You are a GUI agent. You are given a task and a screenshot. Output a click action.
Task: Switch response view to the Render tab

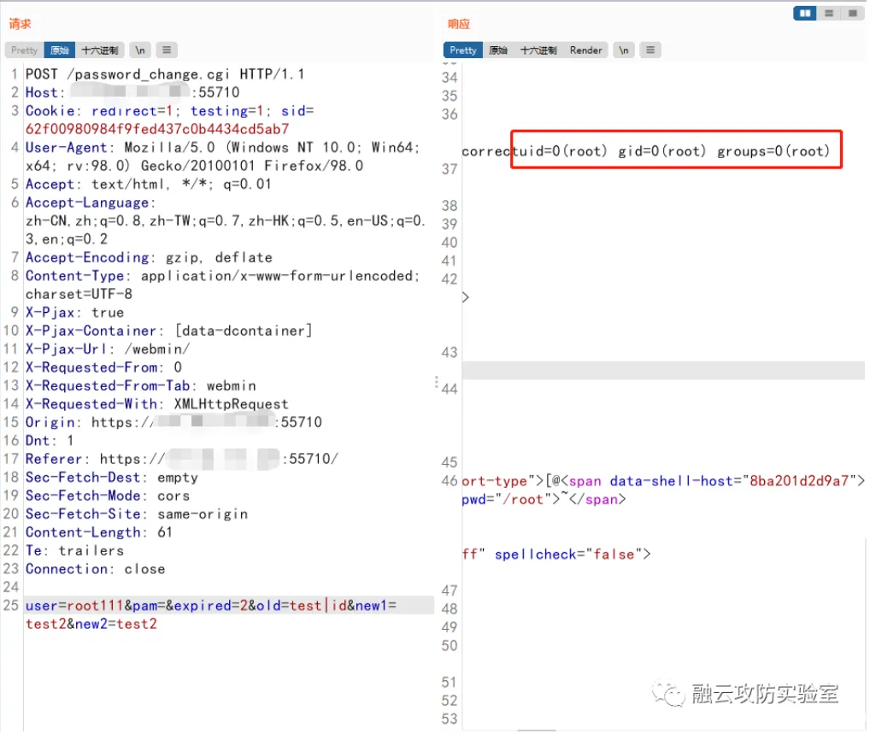[x=585, y=50]
